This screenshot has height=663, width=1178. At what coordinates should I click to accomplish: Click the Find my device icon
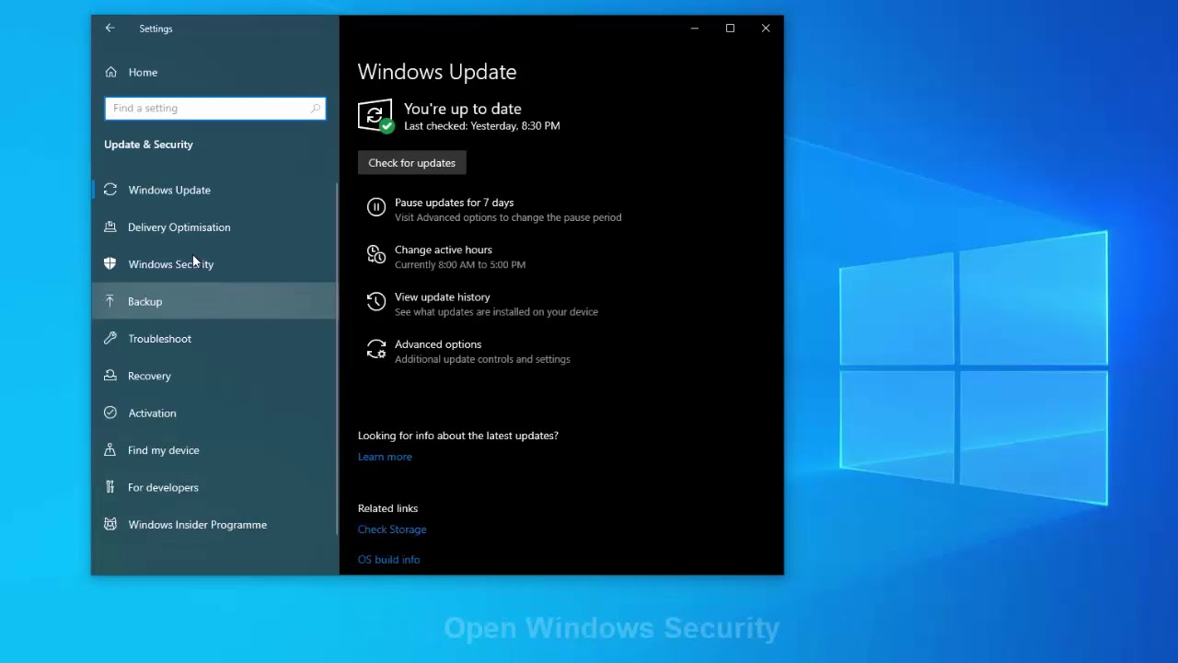coord(110,450)
